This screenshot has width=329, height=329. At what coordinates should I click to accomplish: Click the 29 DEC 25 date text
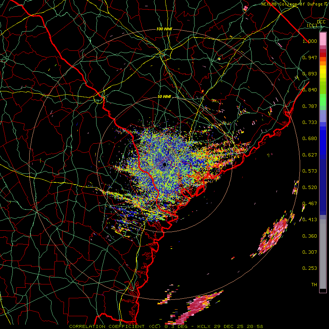[x=229, y=326]
